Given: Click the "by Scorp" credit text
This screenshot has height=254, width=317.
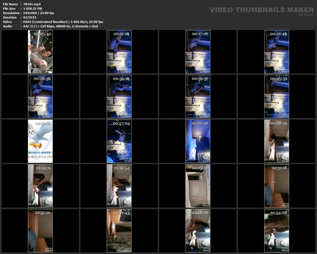Looking at the screenshot, I should pos(306,15).
